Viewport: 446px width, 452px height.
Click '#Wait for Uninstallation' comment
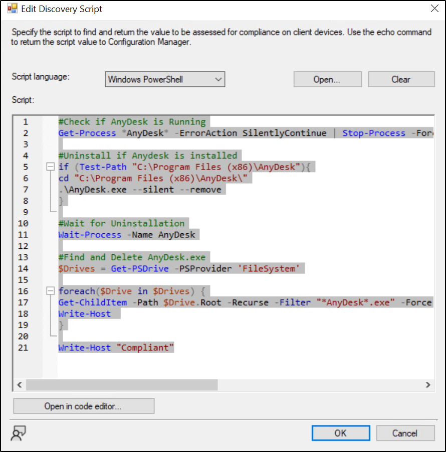(121, 223)
